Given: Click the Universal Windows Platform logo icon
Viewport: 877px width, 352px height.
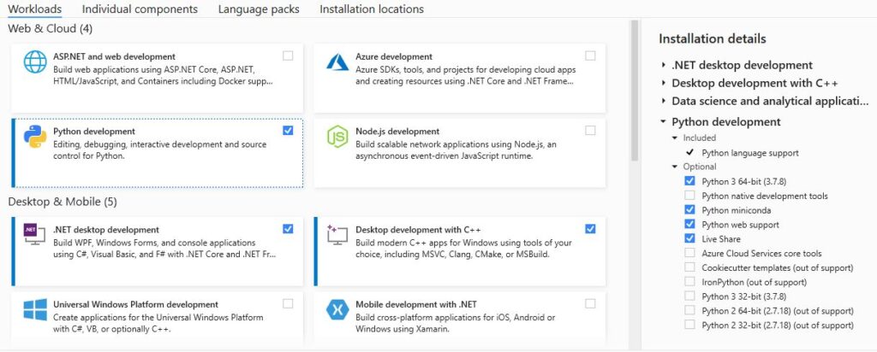Looking at the screenshot, I should click(x=35, y=309).
